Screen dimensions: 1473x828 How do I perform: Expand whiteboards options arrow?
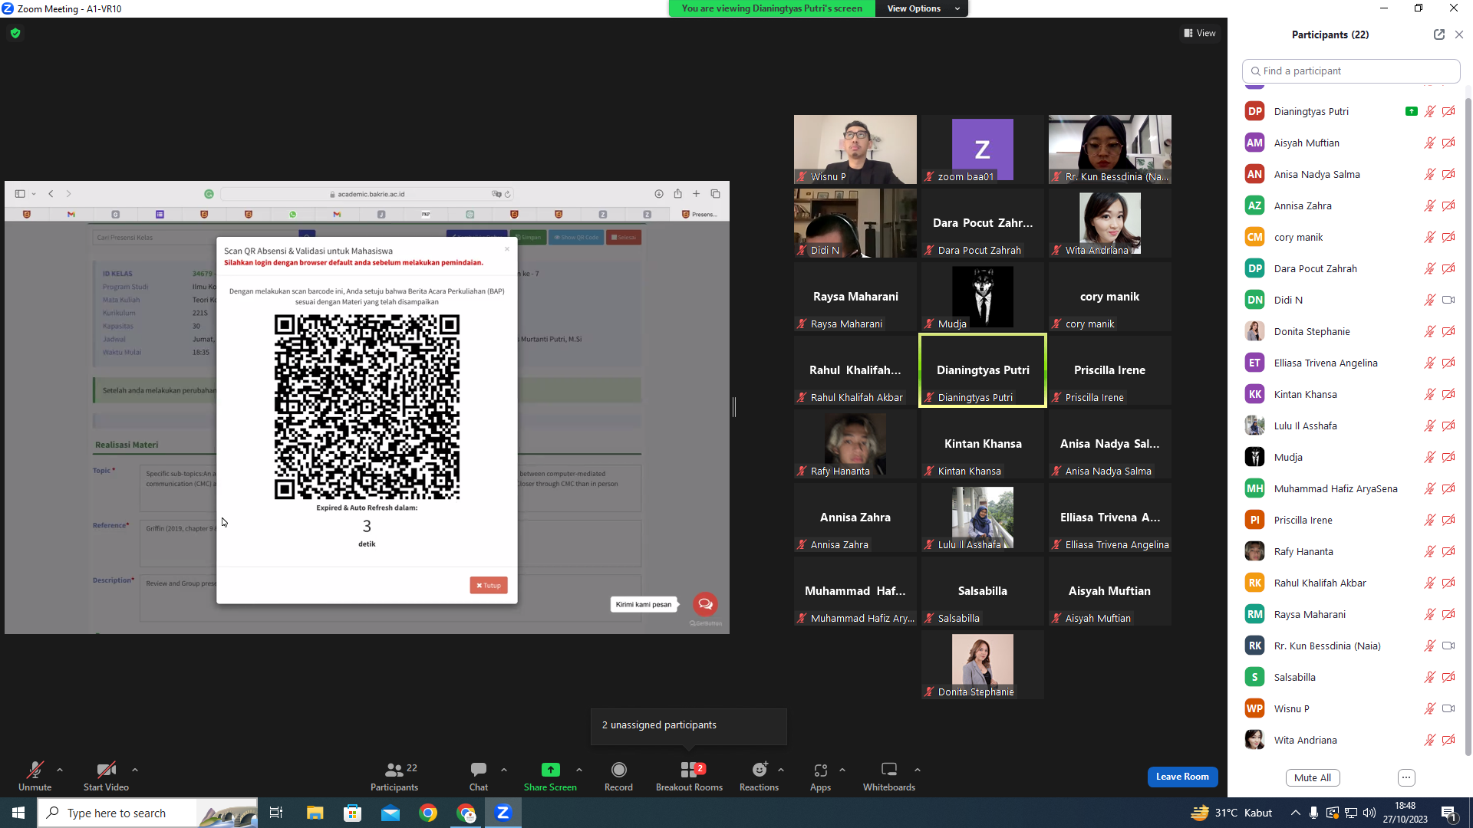coord(918,770)
